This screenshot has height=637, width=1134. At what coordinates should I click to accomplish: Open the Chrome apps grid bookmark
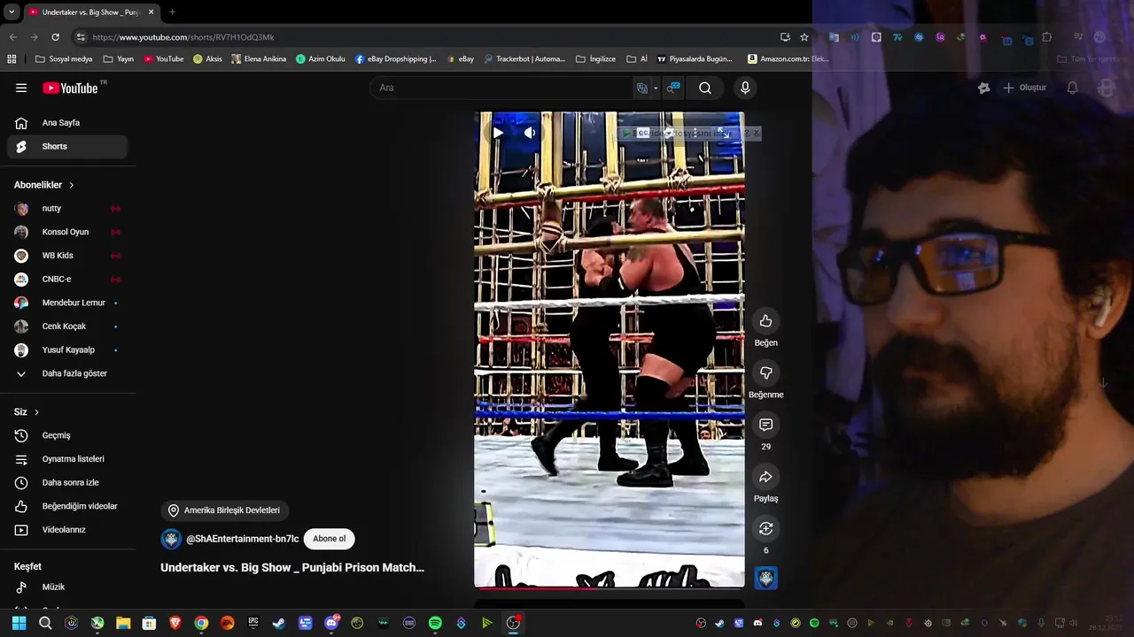[x=12, y=59]
